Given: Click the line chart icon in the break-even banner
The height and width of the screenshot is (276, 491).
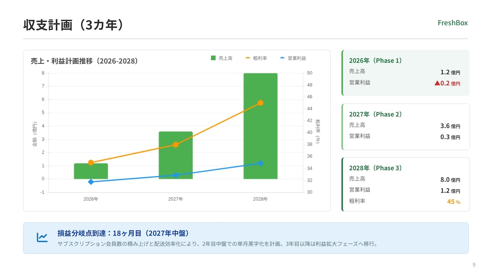Looking at the screenshot, I should pos(42,238).
